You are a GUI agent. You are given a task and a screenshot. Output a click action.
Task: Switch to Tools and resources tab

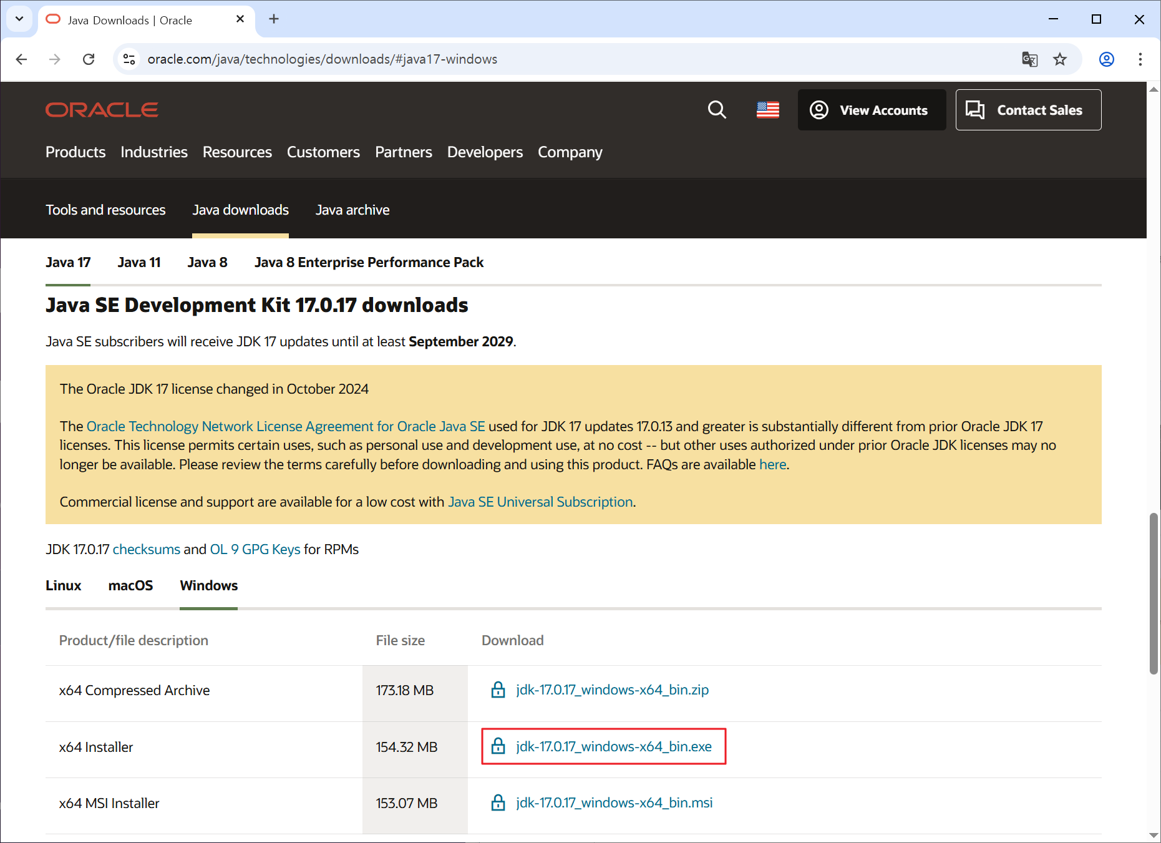[105, 210]
